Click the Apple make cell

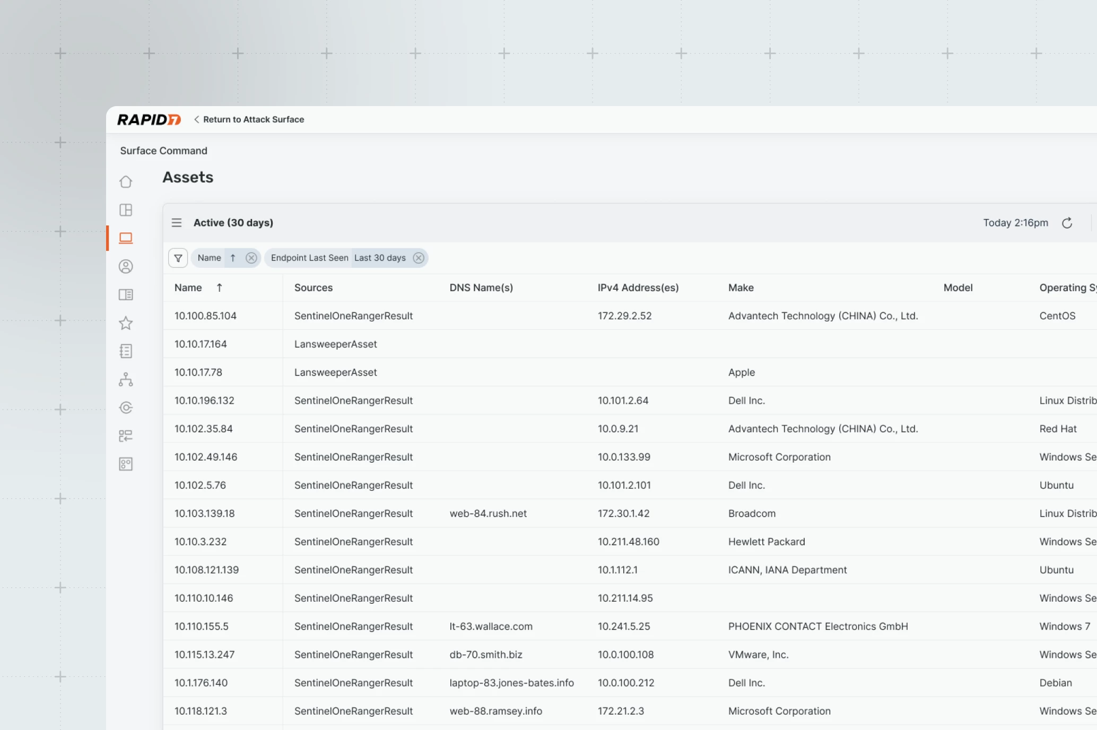(741, 372)
